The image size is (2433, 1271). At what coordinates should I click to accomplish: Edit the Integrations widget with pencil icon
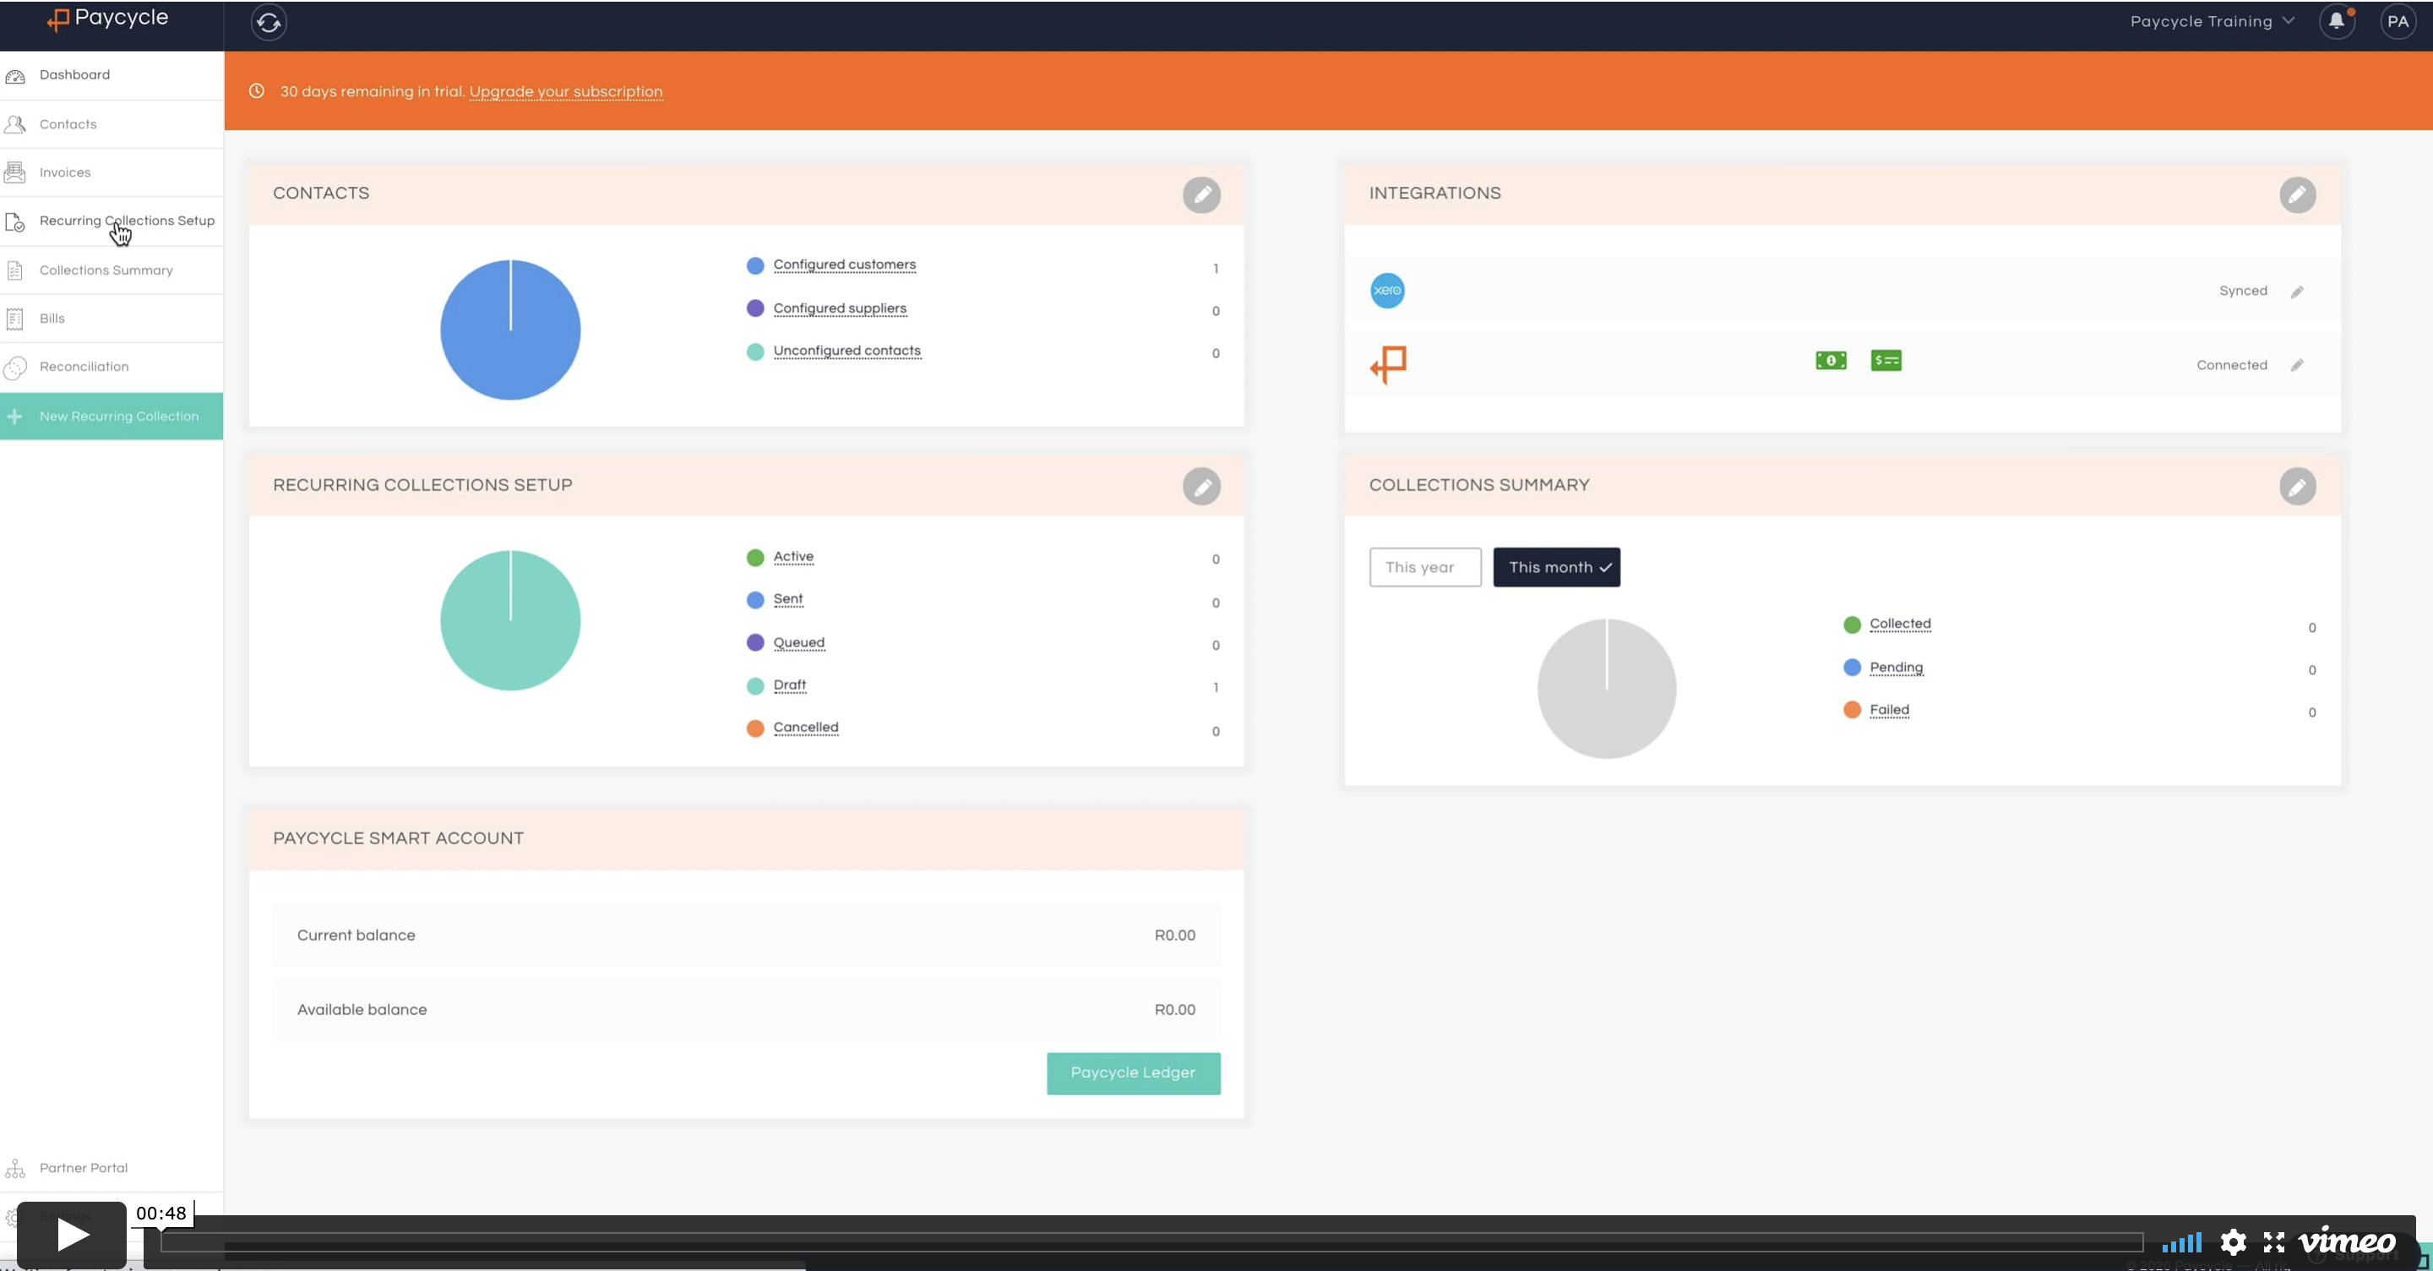(x=2297, y=195)
